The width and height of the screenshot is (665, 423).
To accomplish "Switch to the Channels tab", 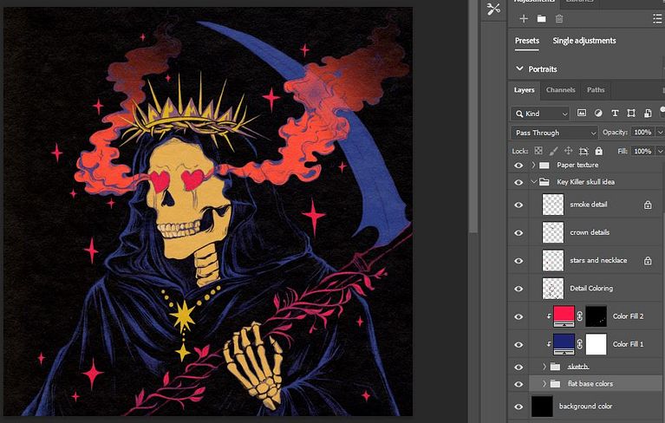I will 560,90.
